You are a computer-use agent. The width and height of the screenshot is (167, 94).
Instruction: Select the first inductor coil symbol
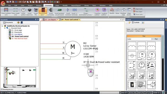point(132,46)
